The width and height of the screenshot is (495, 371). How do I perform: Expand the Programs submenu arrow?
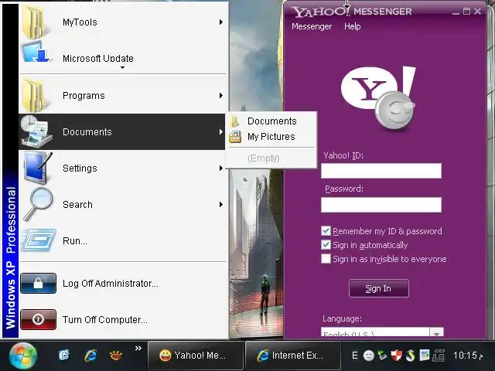[221, 95]
